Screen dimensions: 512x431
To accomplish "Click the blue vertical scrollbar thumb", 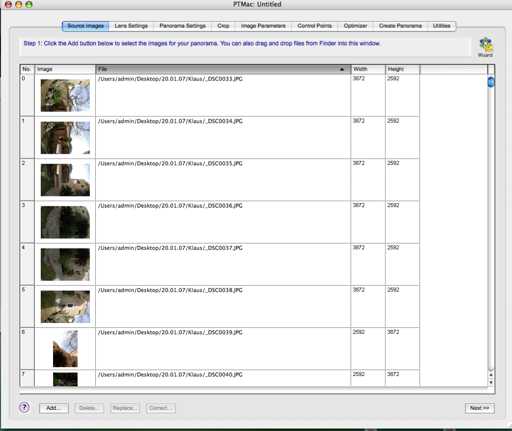I will click(x=491, y=82).
